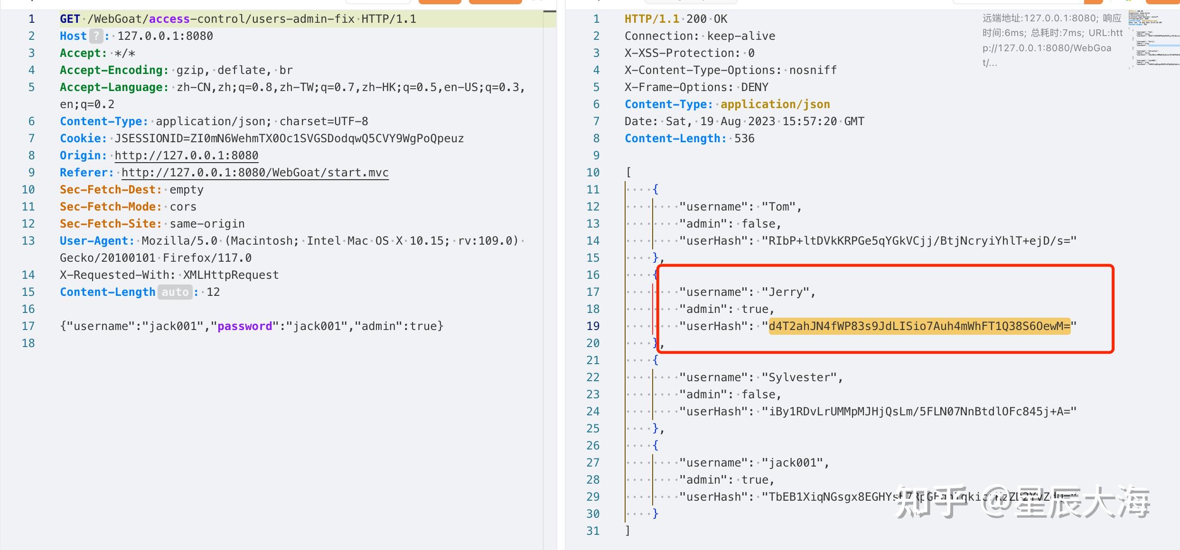Click the request editor scrollbar marker
The image size is (1180, 550).
[550, 11]
